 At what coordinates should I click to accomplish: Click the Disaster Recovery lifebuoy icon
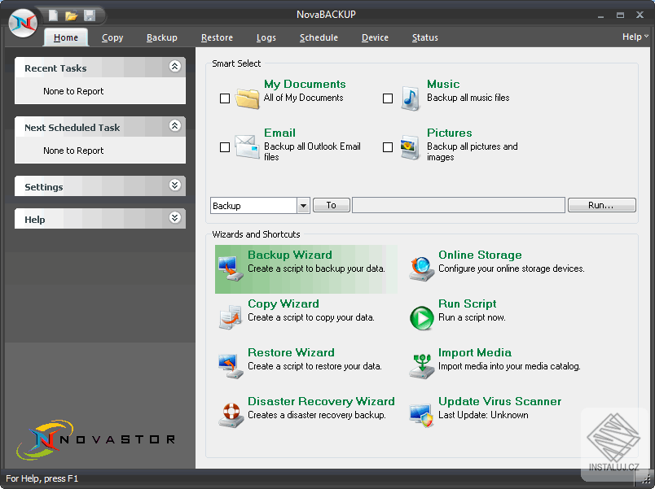231,415
